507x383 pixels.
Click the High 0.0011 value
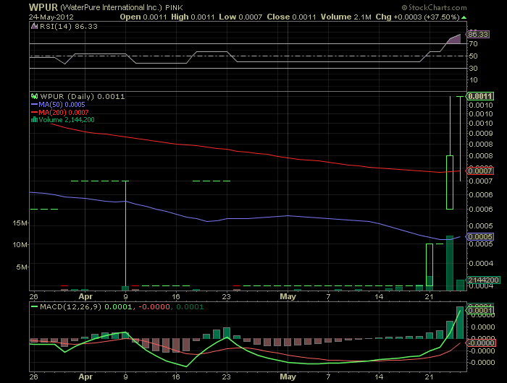pos(193,17)
